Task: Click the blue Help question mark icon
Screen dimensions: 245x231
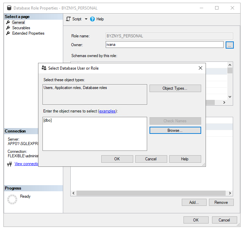Action: point(92,19)
